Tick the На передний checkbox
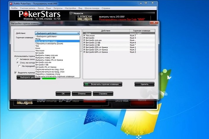The height and width of the screenshot is (139, 209). tap(20, 66)
